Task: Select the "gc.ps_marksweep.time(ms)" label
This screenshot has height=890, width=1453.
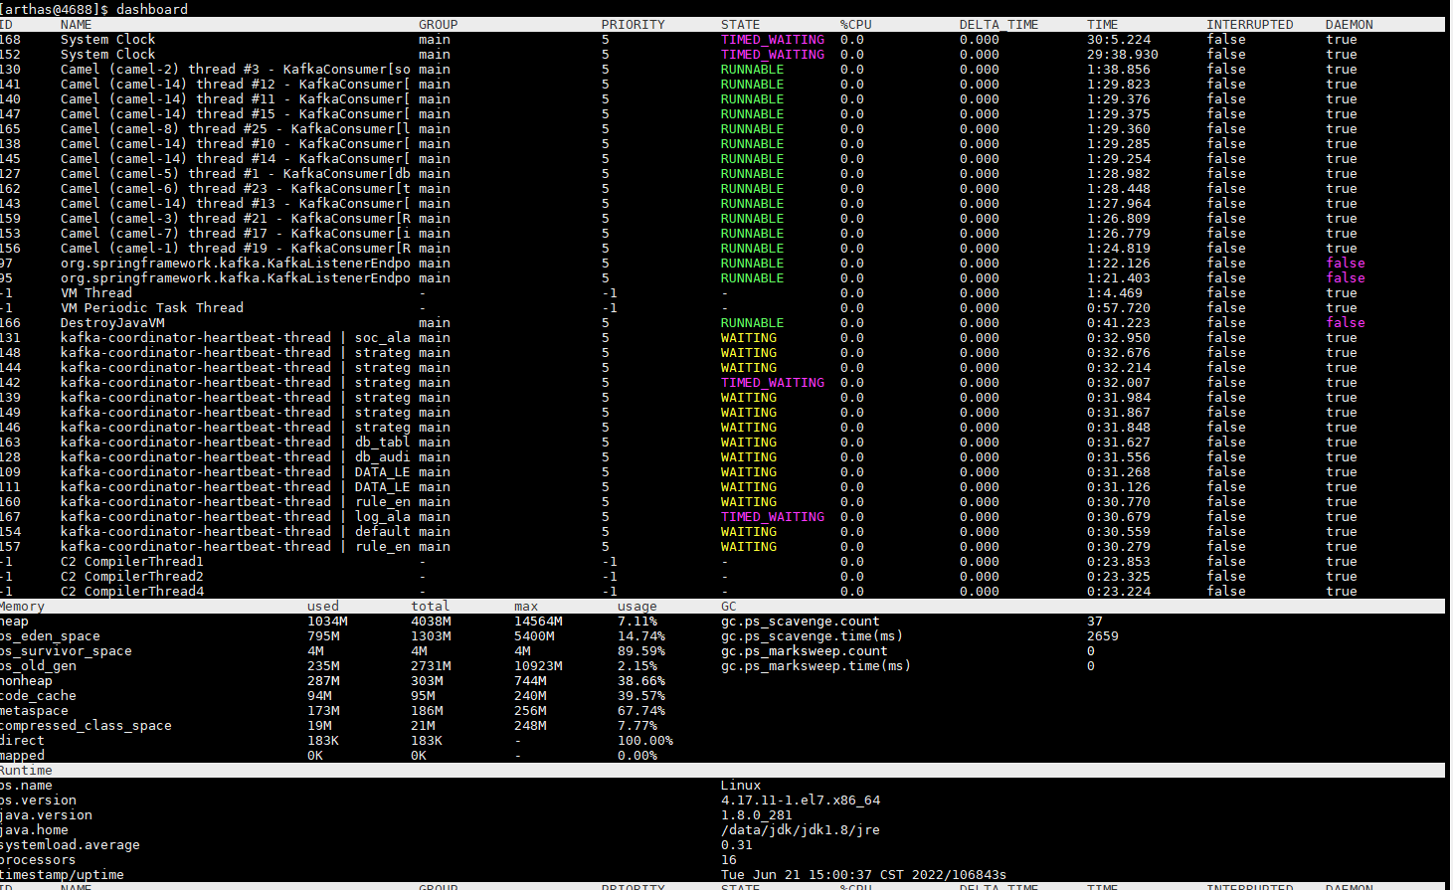Action: coord(816,666)
